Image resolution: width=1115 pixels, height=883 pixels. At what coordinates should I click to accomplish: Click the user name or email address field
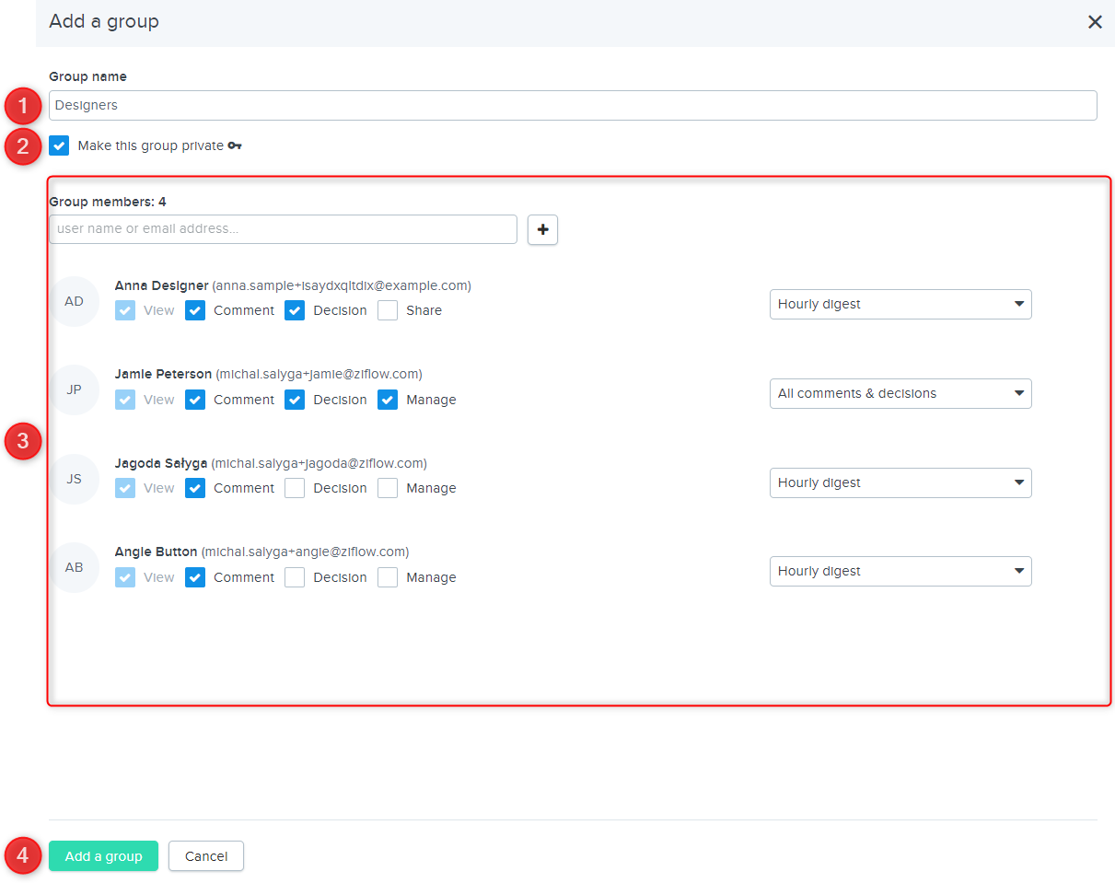[283, 229]
